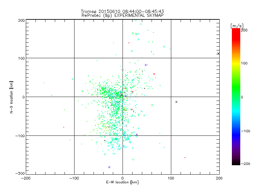Click the blue X marker near the plot bottom
The height and width of the screenshot is (194, 258).
tap(109, 167)
